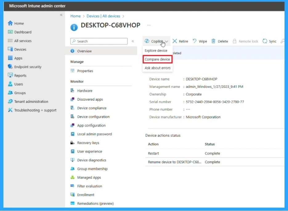288x211 pixels.
Task: Collapse the left navigation with double chevron
Action: click(x=61, y=15)
